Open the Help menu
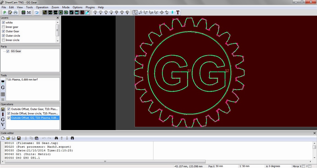Image resolution: width=317 pixels, height=168 pixels. pyautogui.click(x=101, y=7)
